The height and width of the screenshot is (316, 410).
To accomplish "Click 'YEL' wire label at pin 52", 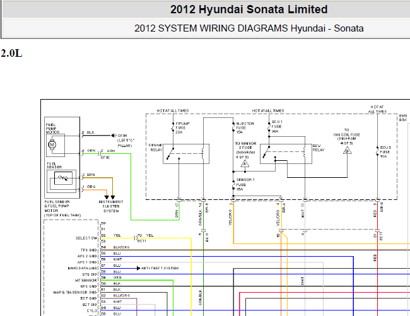I will point(117,235).
